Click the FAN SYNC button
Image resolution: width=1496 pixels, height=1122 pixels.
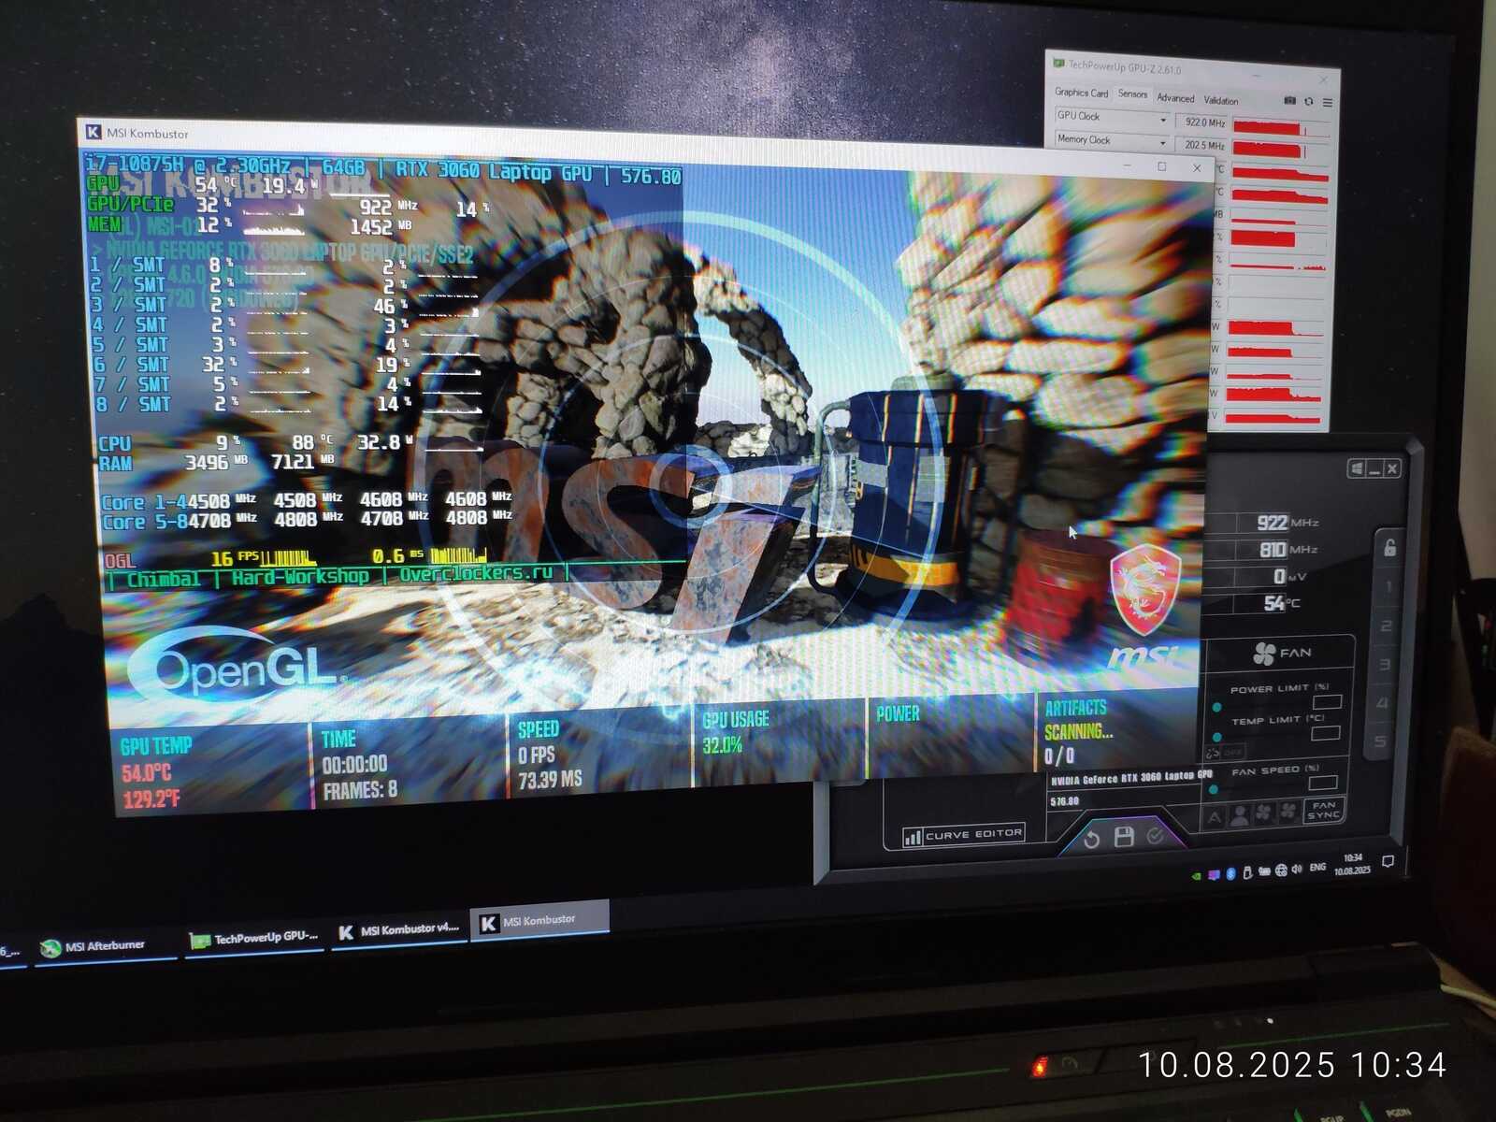[1323, 810]
